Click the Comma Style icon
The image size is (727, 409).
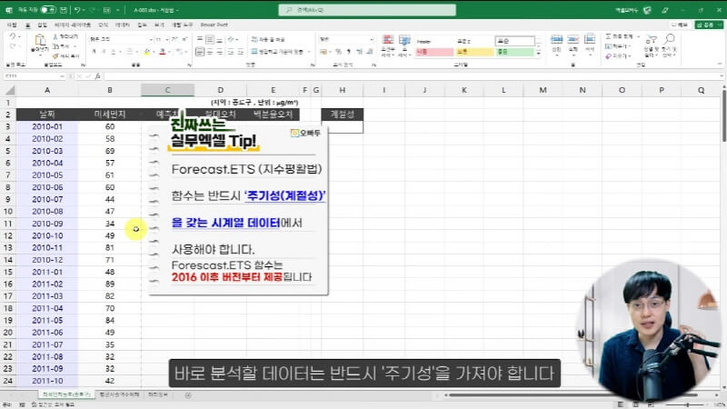(348, 52)
